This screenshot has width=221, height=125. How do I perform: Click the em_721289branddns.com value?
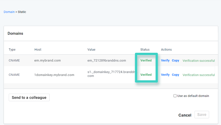107,61
